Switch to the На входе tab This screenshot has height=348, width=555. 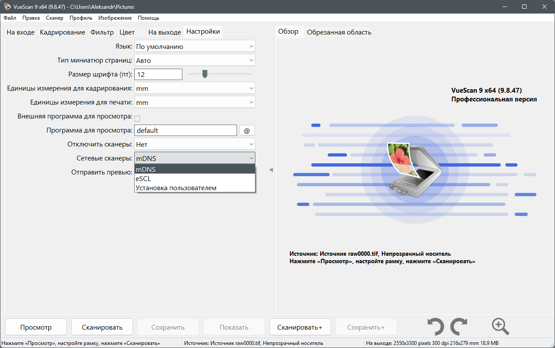(21, 32)
